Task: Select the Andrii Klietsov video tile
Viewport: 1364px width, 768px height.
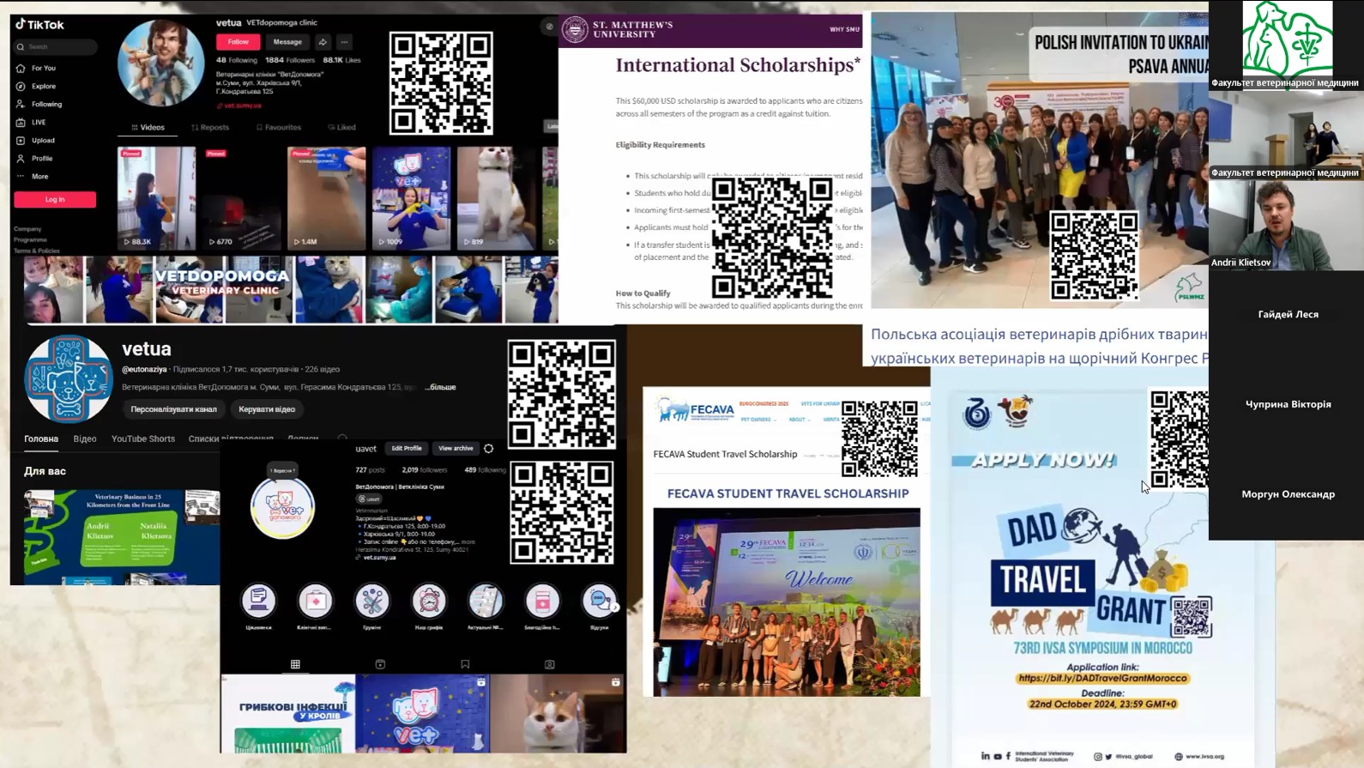Action: tap(1286, 226)
